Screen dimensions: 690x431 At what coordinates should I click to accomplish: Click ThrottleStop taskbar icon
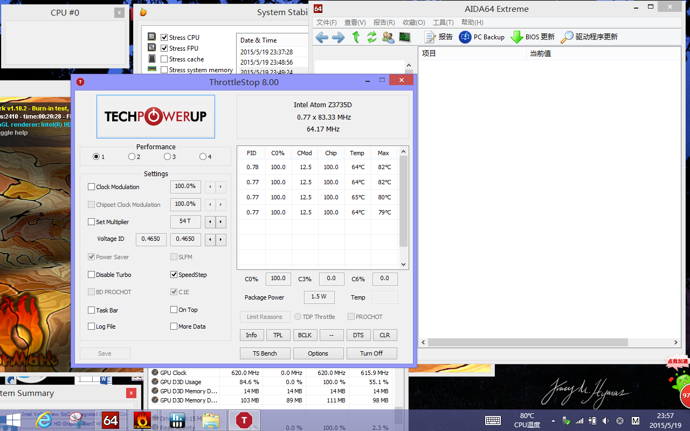[x=244, y=420]
